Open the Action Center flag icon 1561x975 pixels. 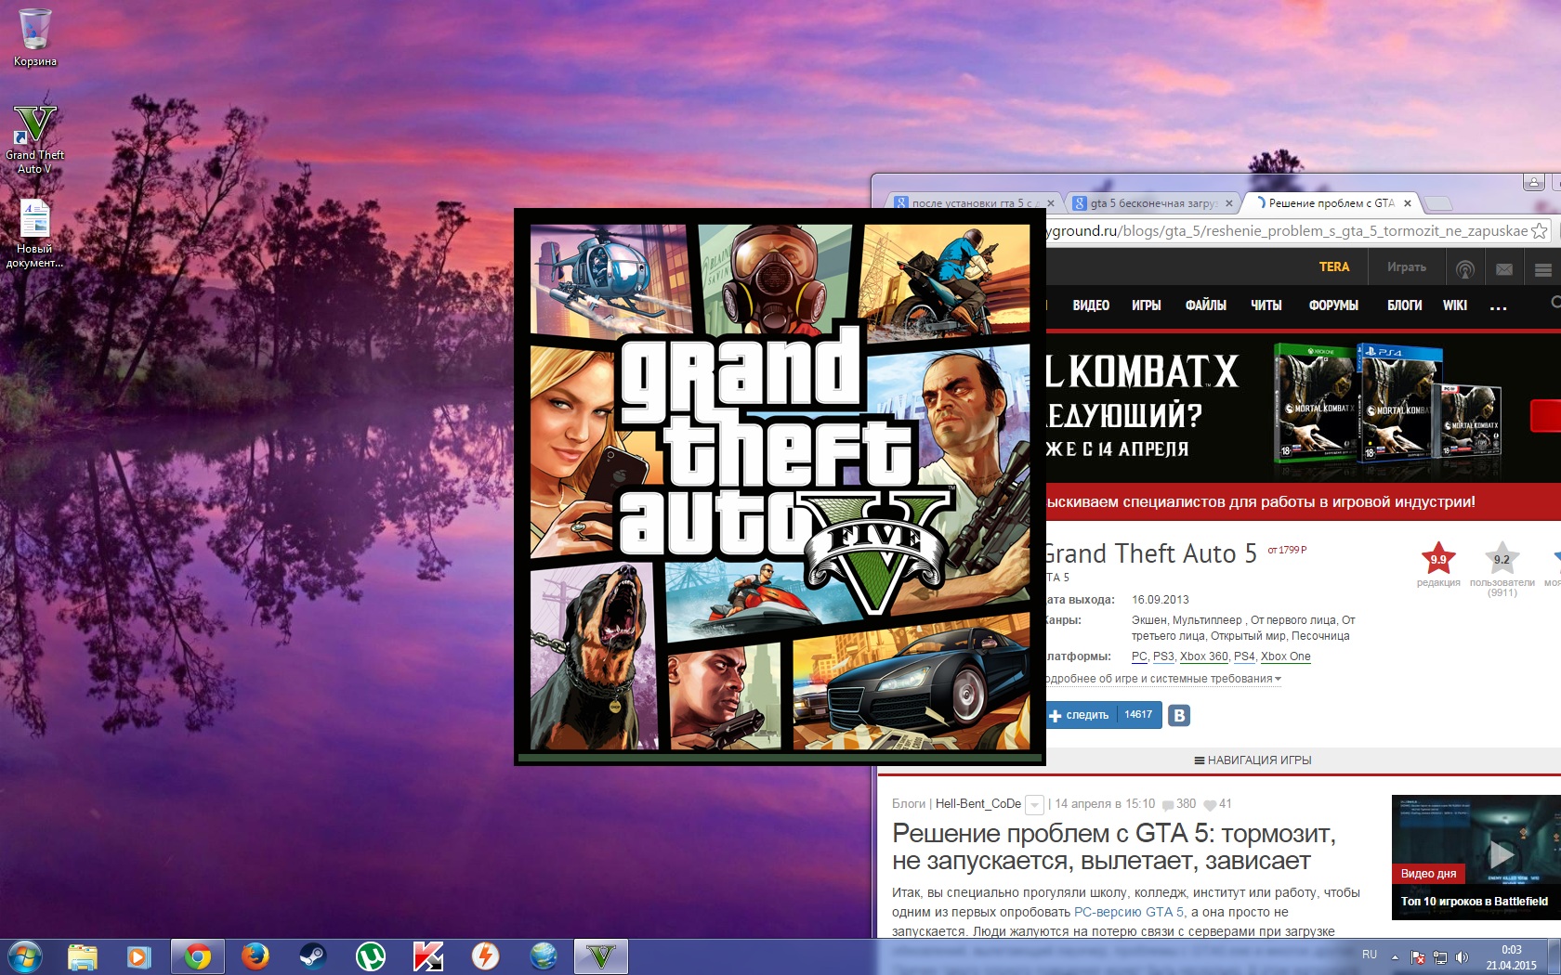pyautogui.click(x=1418, y=957)
